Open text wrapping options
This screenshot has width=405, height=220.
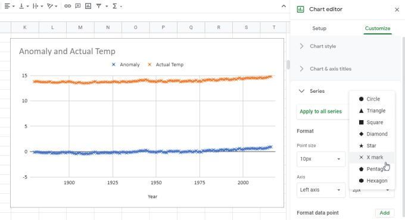click(38, 6)
